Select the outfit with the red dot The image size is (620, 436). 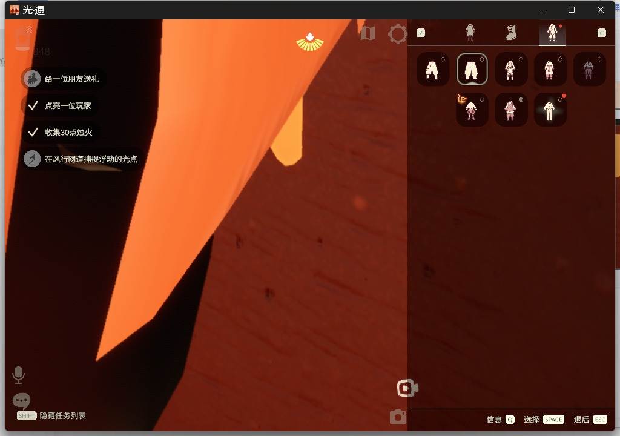[550, 110]
